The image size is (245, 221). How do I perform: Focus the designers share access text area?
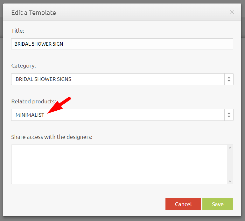click(x=119, y=164)
